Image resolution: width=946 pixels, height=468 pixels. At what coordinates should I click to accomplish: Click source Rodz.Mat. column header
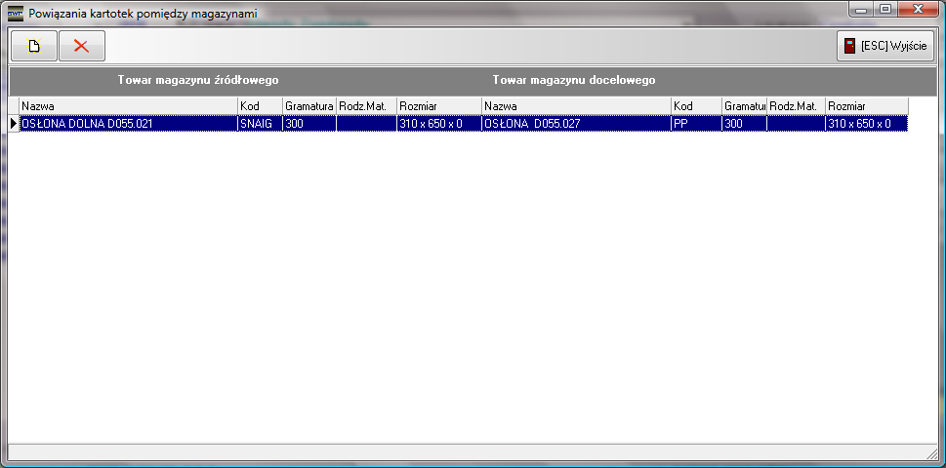pyautogui.click(x=366, y=105)
